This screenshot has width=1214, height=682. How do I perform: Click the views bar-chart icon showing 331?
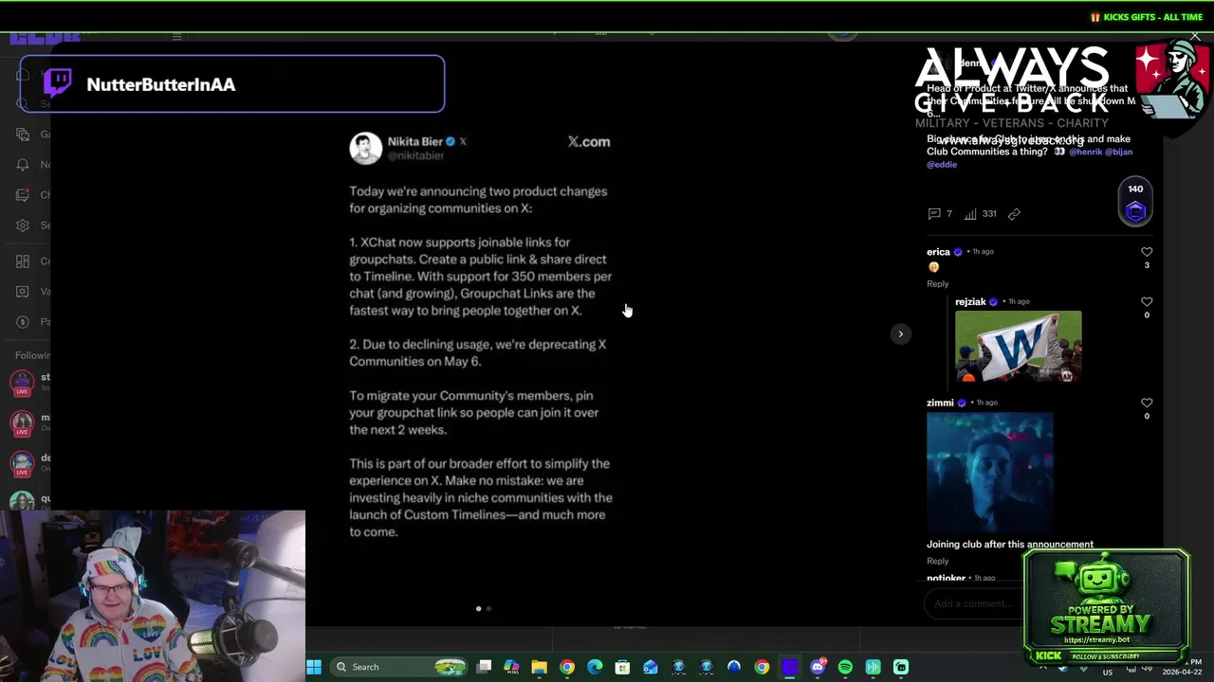click(x=970, y=214)
